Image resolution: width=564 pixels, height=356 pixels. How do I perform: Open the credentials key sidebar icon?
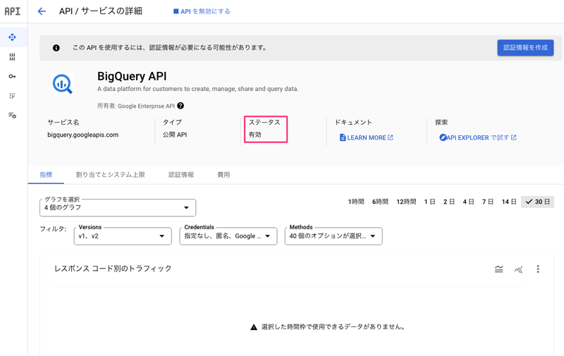(12, 76)
